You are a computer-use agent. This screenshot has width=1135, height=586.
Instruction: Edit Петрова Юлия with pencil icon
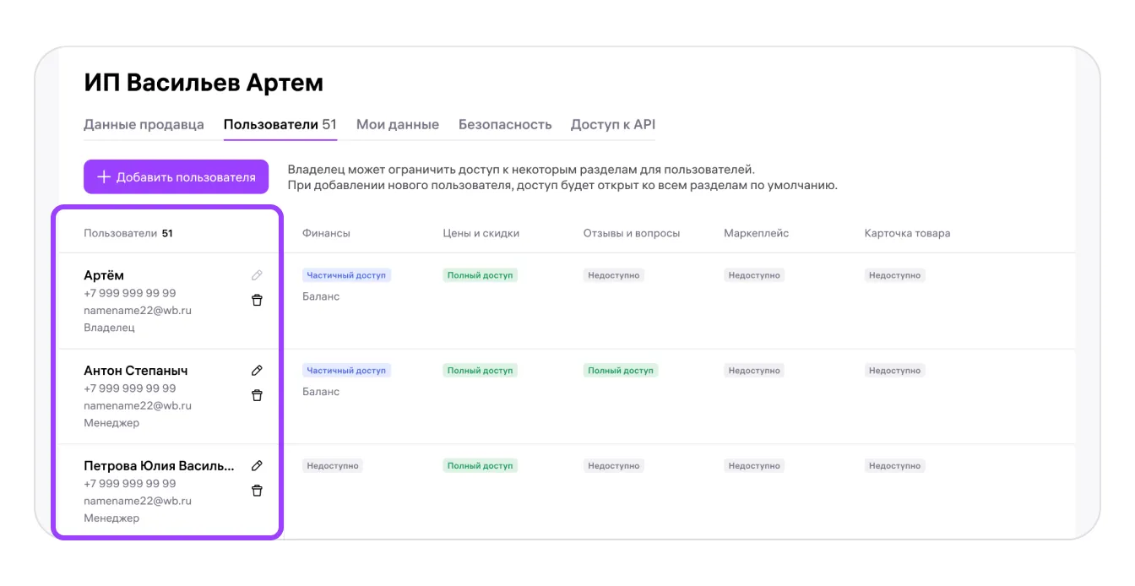point(257,465)
